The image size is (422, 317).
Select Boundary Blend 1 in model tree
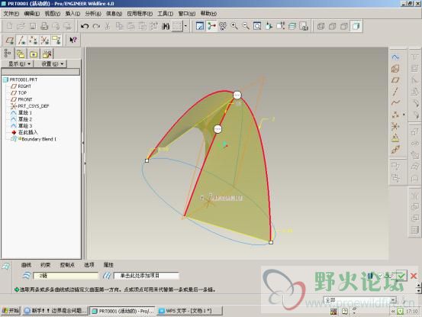(x=38, y=139)
